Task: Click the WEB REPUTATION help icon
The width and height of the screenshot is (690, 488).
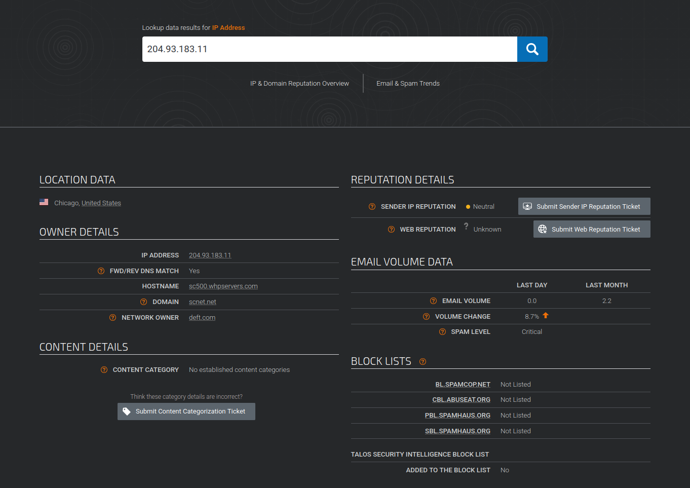Action: point(391,229)
